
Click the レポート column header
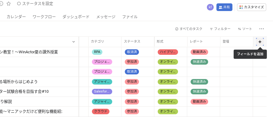[x=204, y=42]
